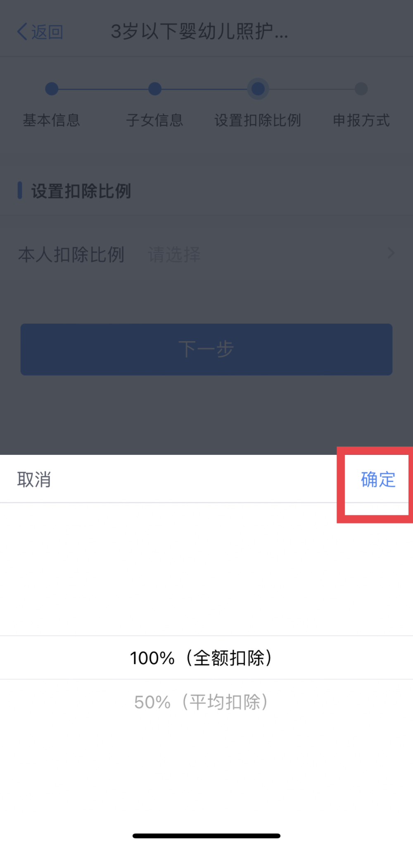Select the 基本信息 step dot
The width and height of the screenshot is (413, 846).
pos(52,89)
